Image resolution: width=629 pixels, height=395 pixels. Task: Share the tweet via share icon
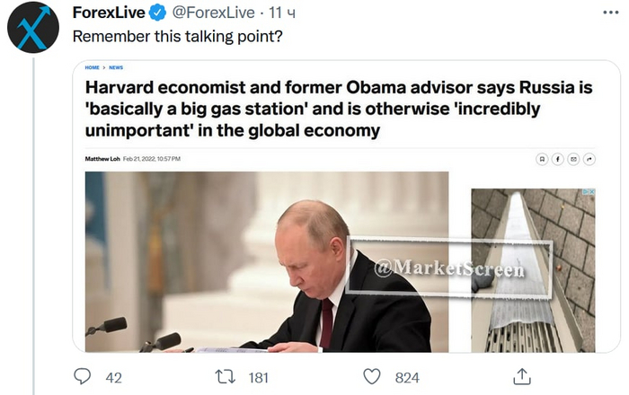point(521,377)
